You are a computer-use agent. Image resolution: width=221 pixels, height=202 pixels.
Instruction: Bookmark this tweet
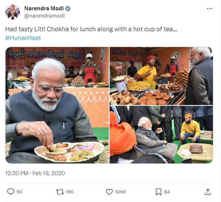(x=158, y=192)
